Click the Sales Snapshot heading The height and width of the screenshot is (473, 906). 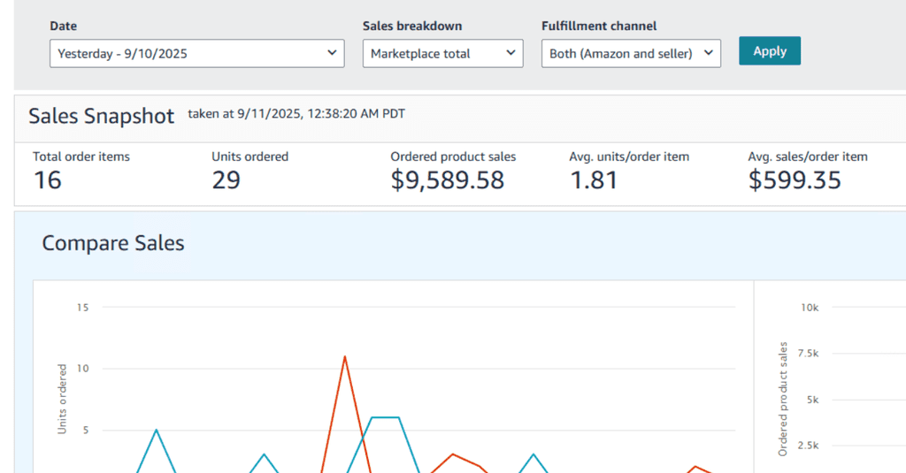[x=101, y=116]
